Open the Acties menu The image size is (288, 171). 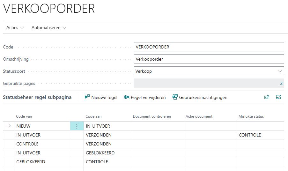coord(12,28)
